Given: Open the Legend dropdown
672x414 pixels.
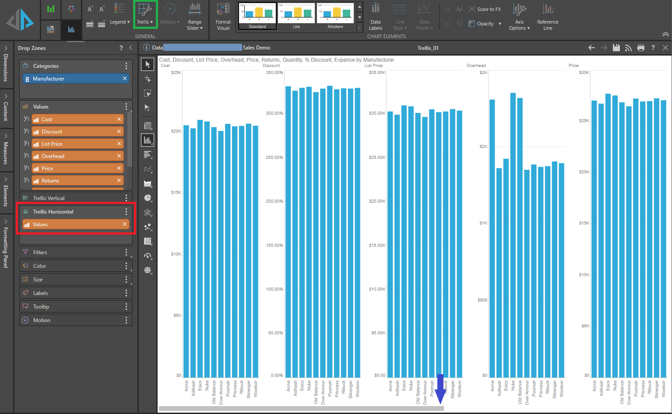Looking at the screenshot, I should point(120,22).
